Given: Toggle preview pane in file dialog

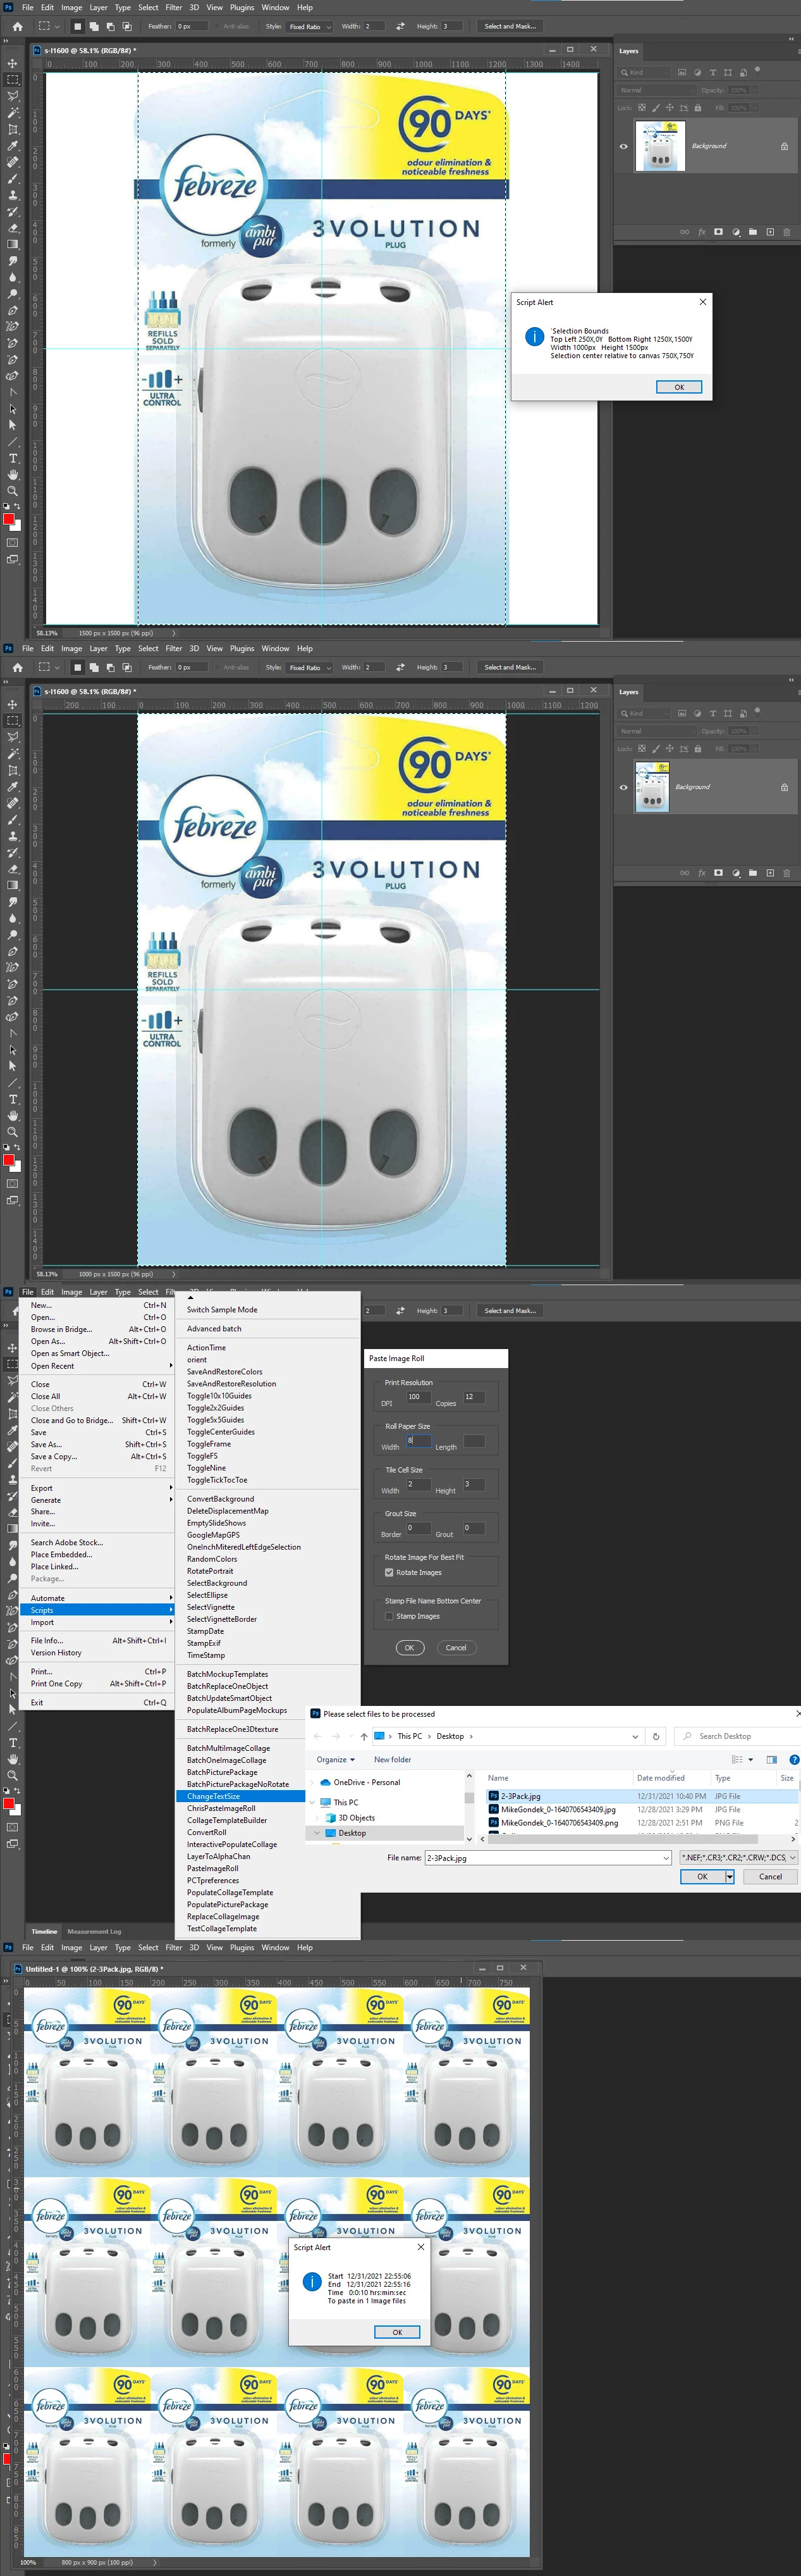Looking at the screenshot, I should click(771, 1759).
